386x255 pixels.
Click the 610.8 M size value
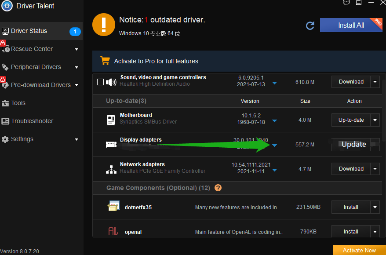click(305, 82)
